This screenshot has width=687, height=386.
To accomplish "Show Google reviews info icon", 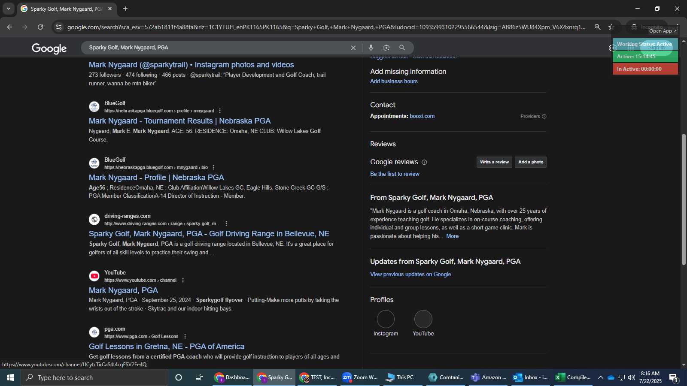I will click(x=424, y=162).
